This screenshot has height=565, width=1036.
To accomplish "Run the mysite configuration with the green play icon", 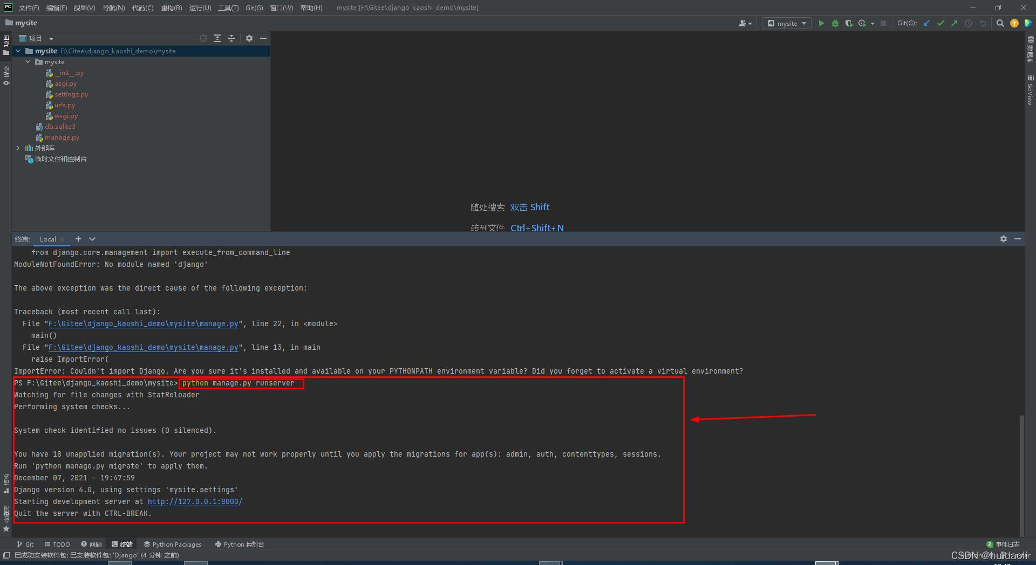I will coord(821,23).
